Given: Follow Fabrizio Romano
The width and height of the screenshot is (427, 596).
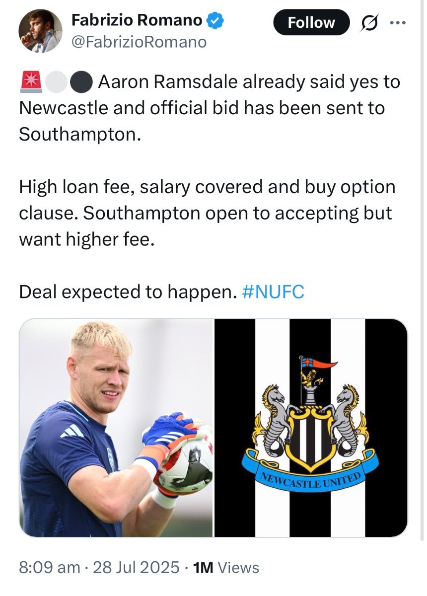Looking at the screenshot, I should click(312, 22).
